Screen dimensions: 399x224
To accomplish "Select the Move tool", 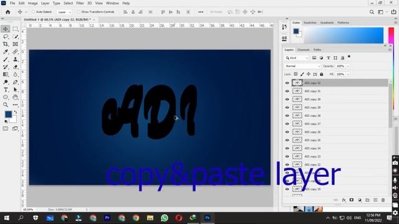I will pyautogui.click(x=6, y=29).
